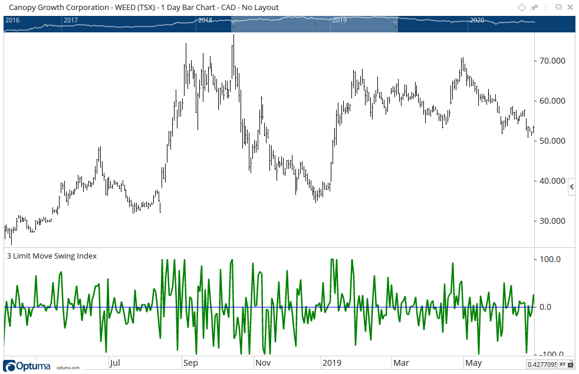Click the May label on date axis
The width and height of the screenshot is (579, 374).
(x=473, y=363)
